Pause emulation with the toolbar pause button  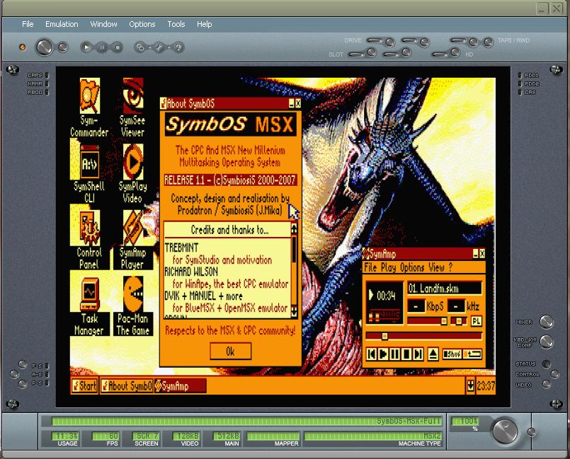tap(102, 47)
